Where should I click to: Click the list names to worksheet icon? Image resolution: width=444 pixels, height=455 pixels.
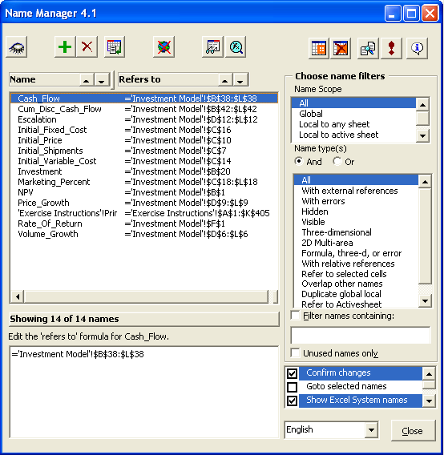click(115, 47)
